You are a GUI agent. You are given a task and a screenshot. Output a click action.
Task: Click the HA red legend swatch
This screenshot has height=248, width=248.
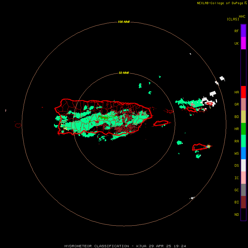[x=243, y=92]
